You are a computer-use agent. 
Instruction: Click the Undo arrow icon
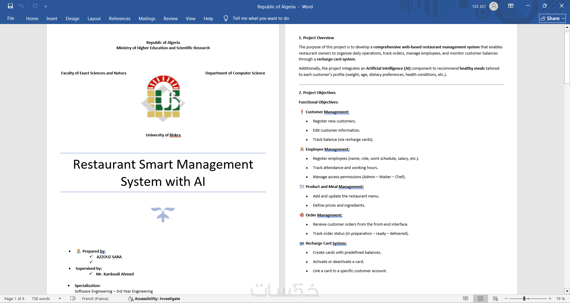[21, 6]
